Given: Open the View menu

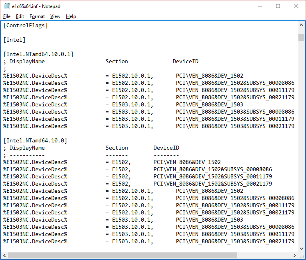Looking at the screenshot, I should [55, 16].
